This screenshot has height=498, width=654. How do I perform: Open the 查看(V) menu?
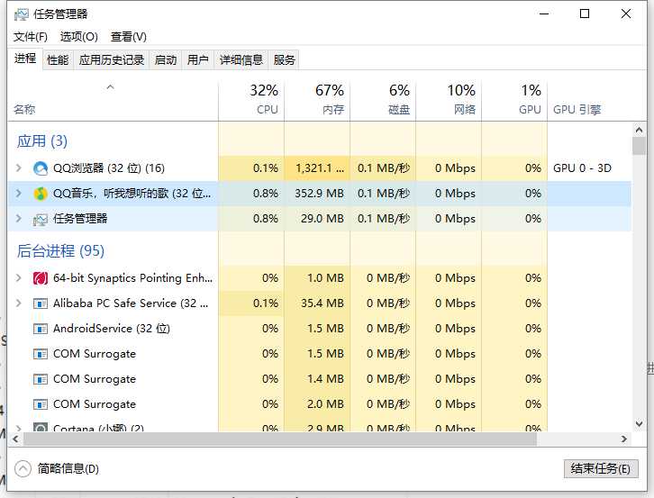129,37
